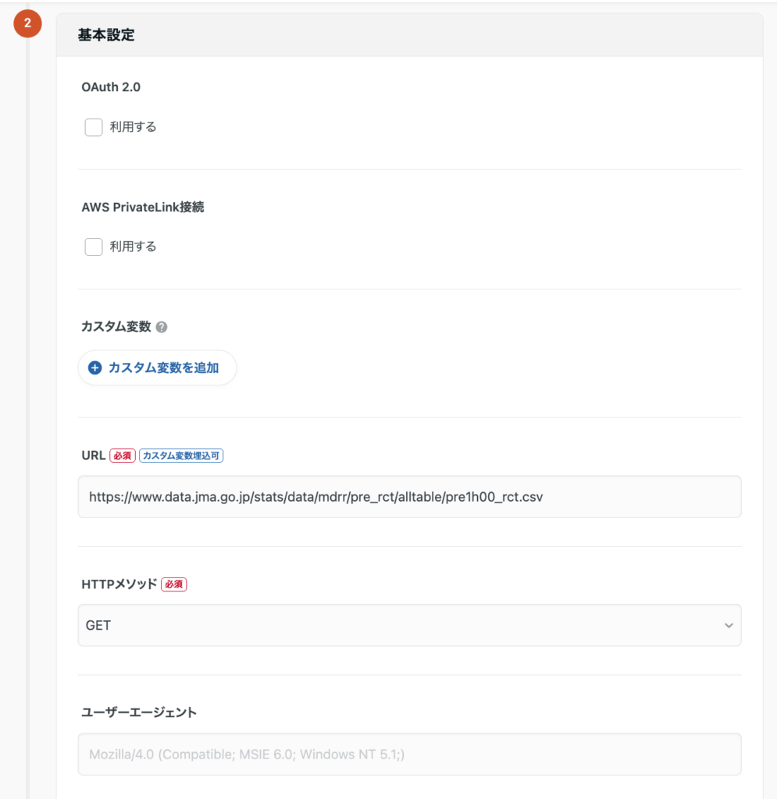777x799 pixels.
Task: Focus the ユーザーエージェント text field
Action: point(409,755)
